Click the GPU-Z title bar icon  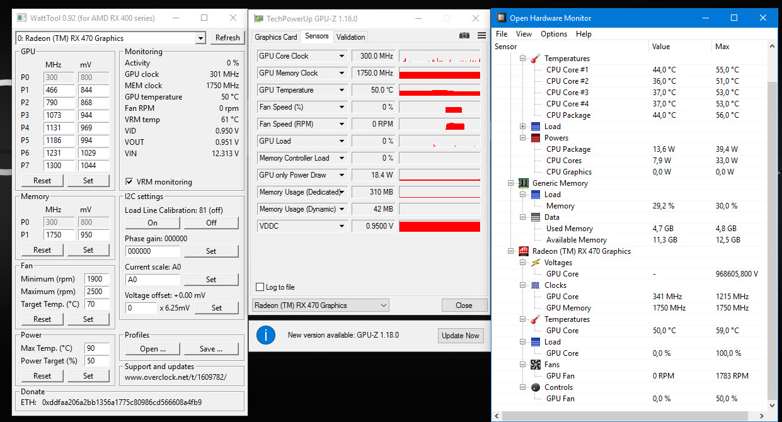click(x=258, y=18)
